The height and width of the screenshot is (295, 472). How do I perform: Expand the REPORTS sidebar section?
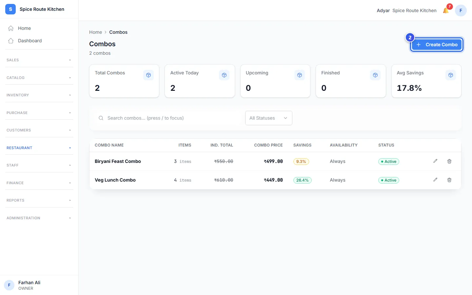(39, 200)
